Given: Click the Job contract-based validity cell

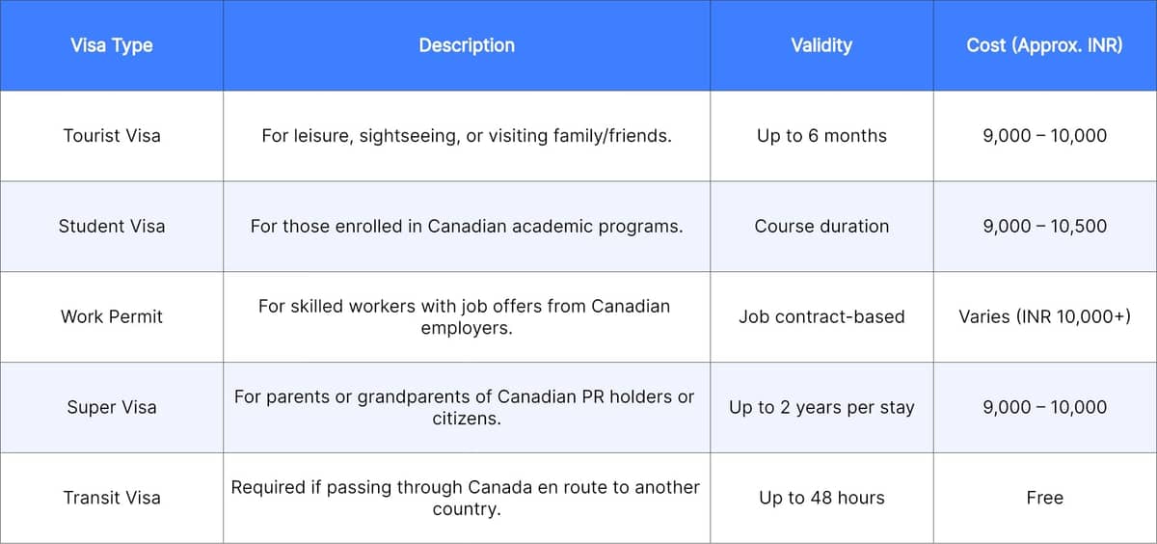Looking at the screenshot, I should click(x=821, y=316).
